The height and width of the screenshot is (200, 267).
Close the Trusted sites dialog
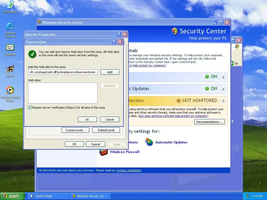120,42
